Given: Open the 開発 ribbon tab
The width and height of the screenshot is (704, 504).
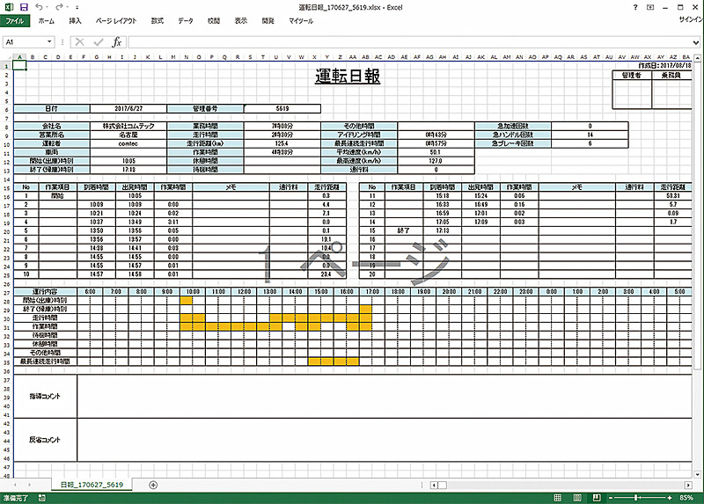Looking at the screenshot, I should pos(268,20).
